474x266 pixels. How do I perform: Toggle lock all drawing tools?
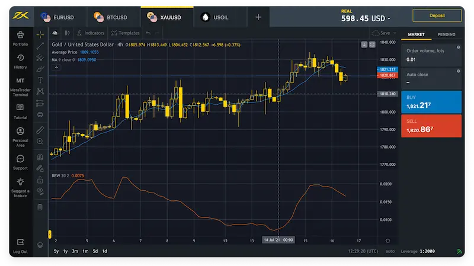40,180
